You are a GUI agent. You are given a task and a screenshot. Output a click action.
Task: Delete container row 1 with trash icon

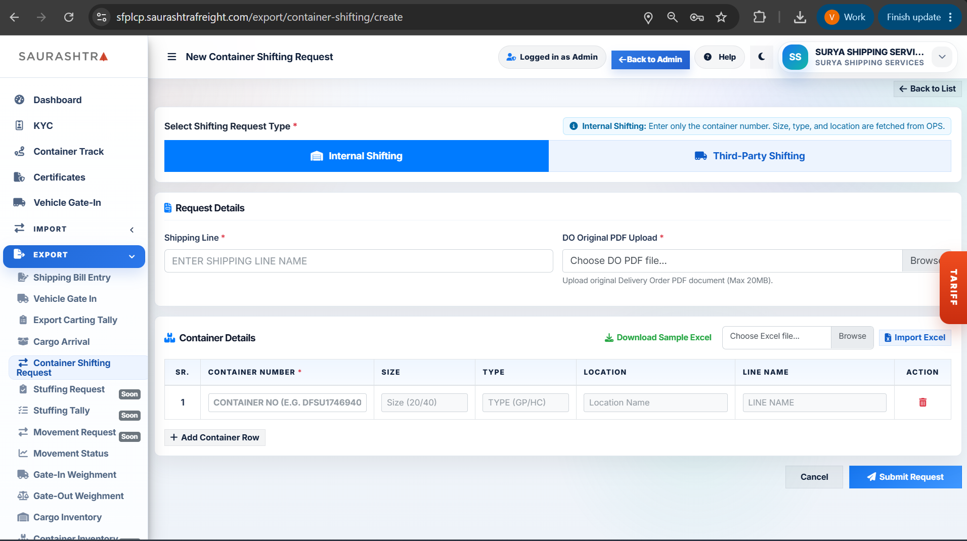pos(922,402)
